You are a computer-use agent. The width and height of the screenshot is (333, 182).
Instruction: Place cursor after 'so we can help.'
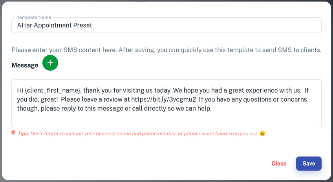[212, 108]
